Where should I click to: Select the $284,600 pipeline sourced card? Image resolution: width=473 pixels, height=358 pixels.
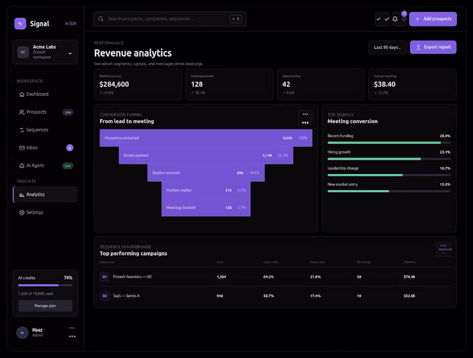click(138, 85)
